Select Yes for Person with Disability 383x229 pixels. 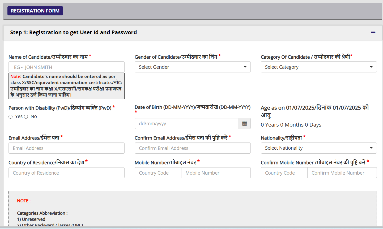11,117
